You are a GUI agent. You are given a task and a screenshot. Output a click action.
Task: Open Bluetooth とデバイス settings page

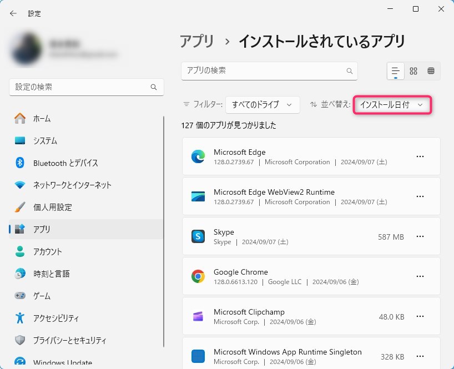65,163
